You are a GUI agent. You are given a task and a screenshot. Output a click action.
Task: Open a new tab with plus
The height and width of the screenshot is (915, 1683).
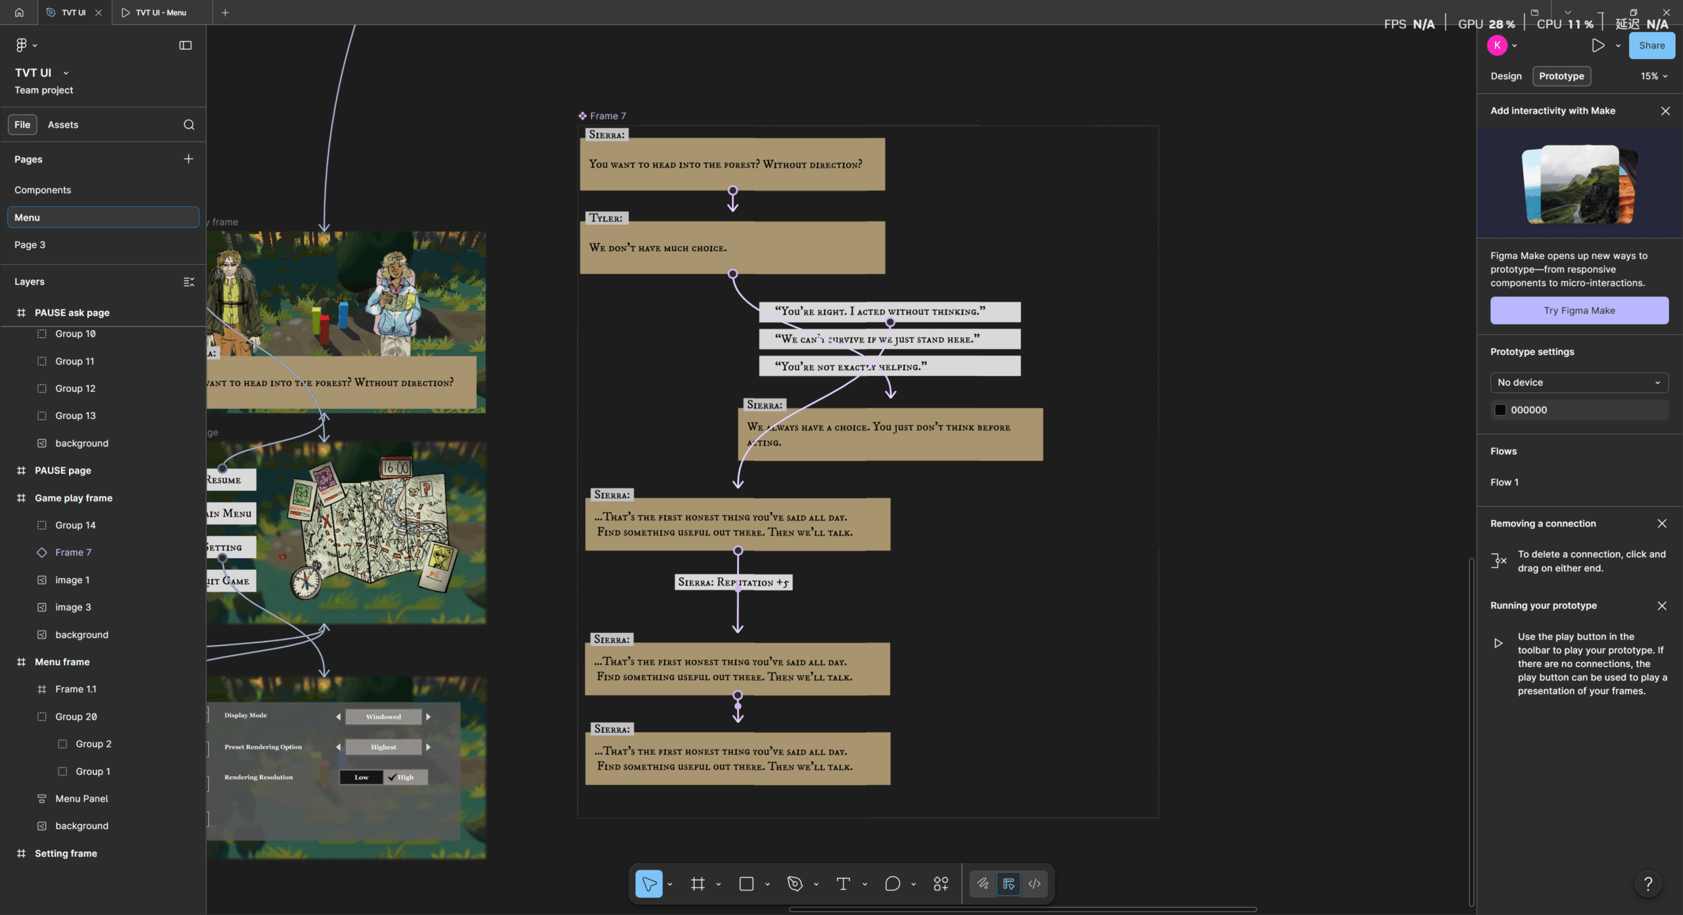[x=225, y=12]
